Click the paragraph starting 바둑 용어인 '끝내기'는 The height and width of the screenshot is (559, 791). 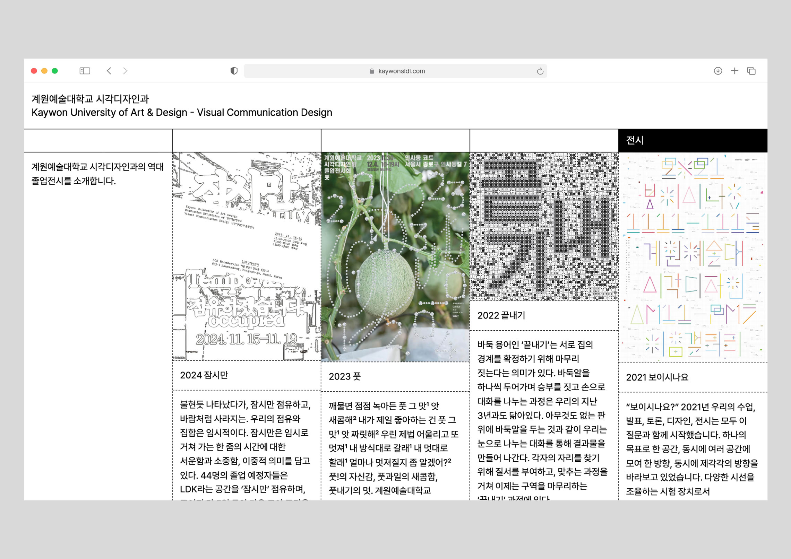point(543,419)
